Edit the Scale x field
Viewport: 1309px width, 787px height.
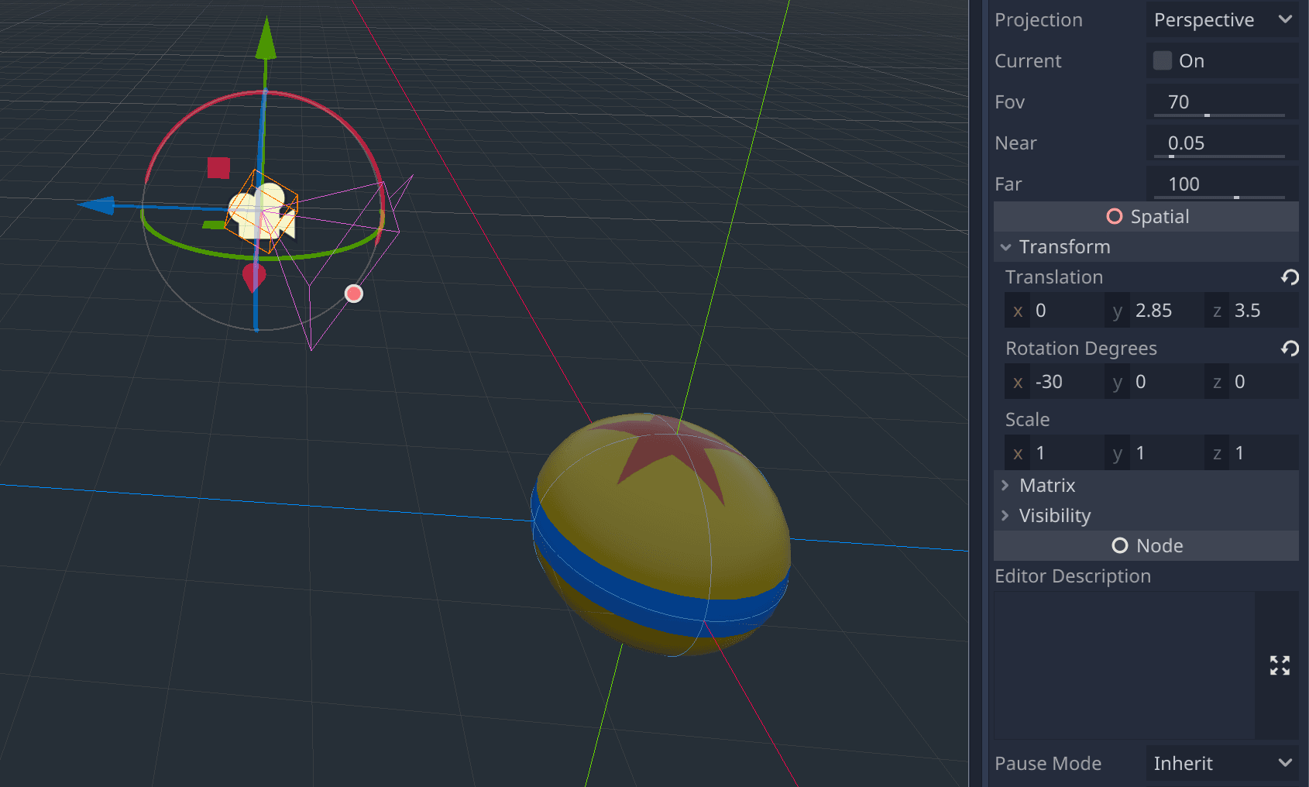(x=1054, y=453)
